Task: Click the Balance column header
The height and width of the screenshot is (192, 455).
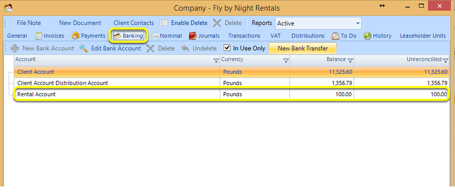Action: (322, 60)
